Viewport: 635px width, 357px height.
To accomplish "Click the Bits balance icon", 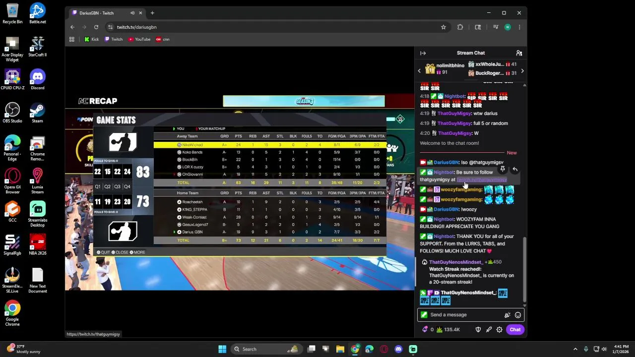I will tap(425, 330).
